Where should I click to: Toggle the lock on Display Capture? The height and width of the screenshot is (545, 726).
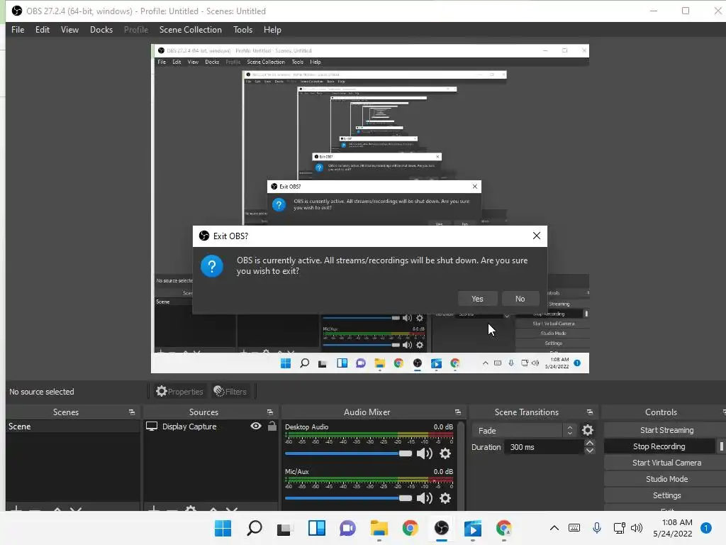(x=272, y=426)
